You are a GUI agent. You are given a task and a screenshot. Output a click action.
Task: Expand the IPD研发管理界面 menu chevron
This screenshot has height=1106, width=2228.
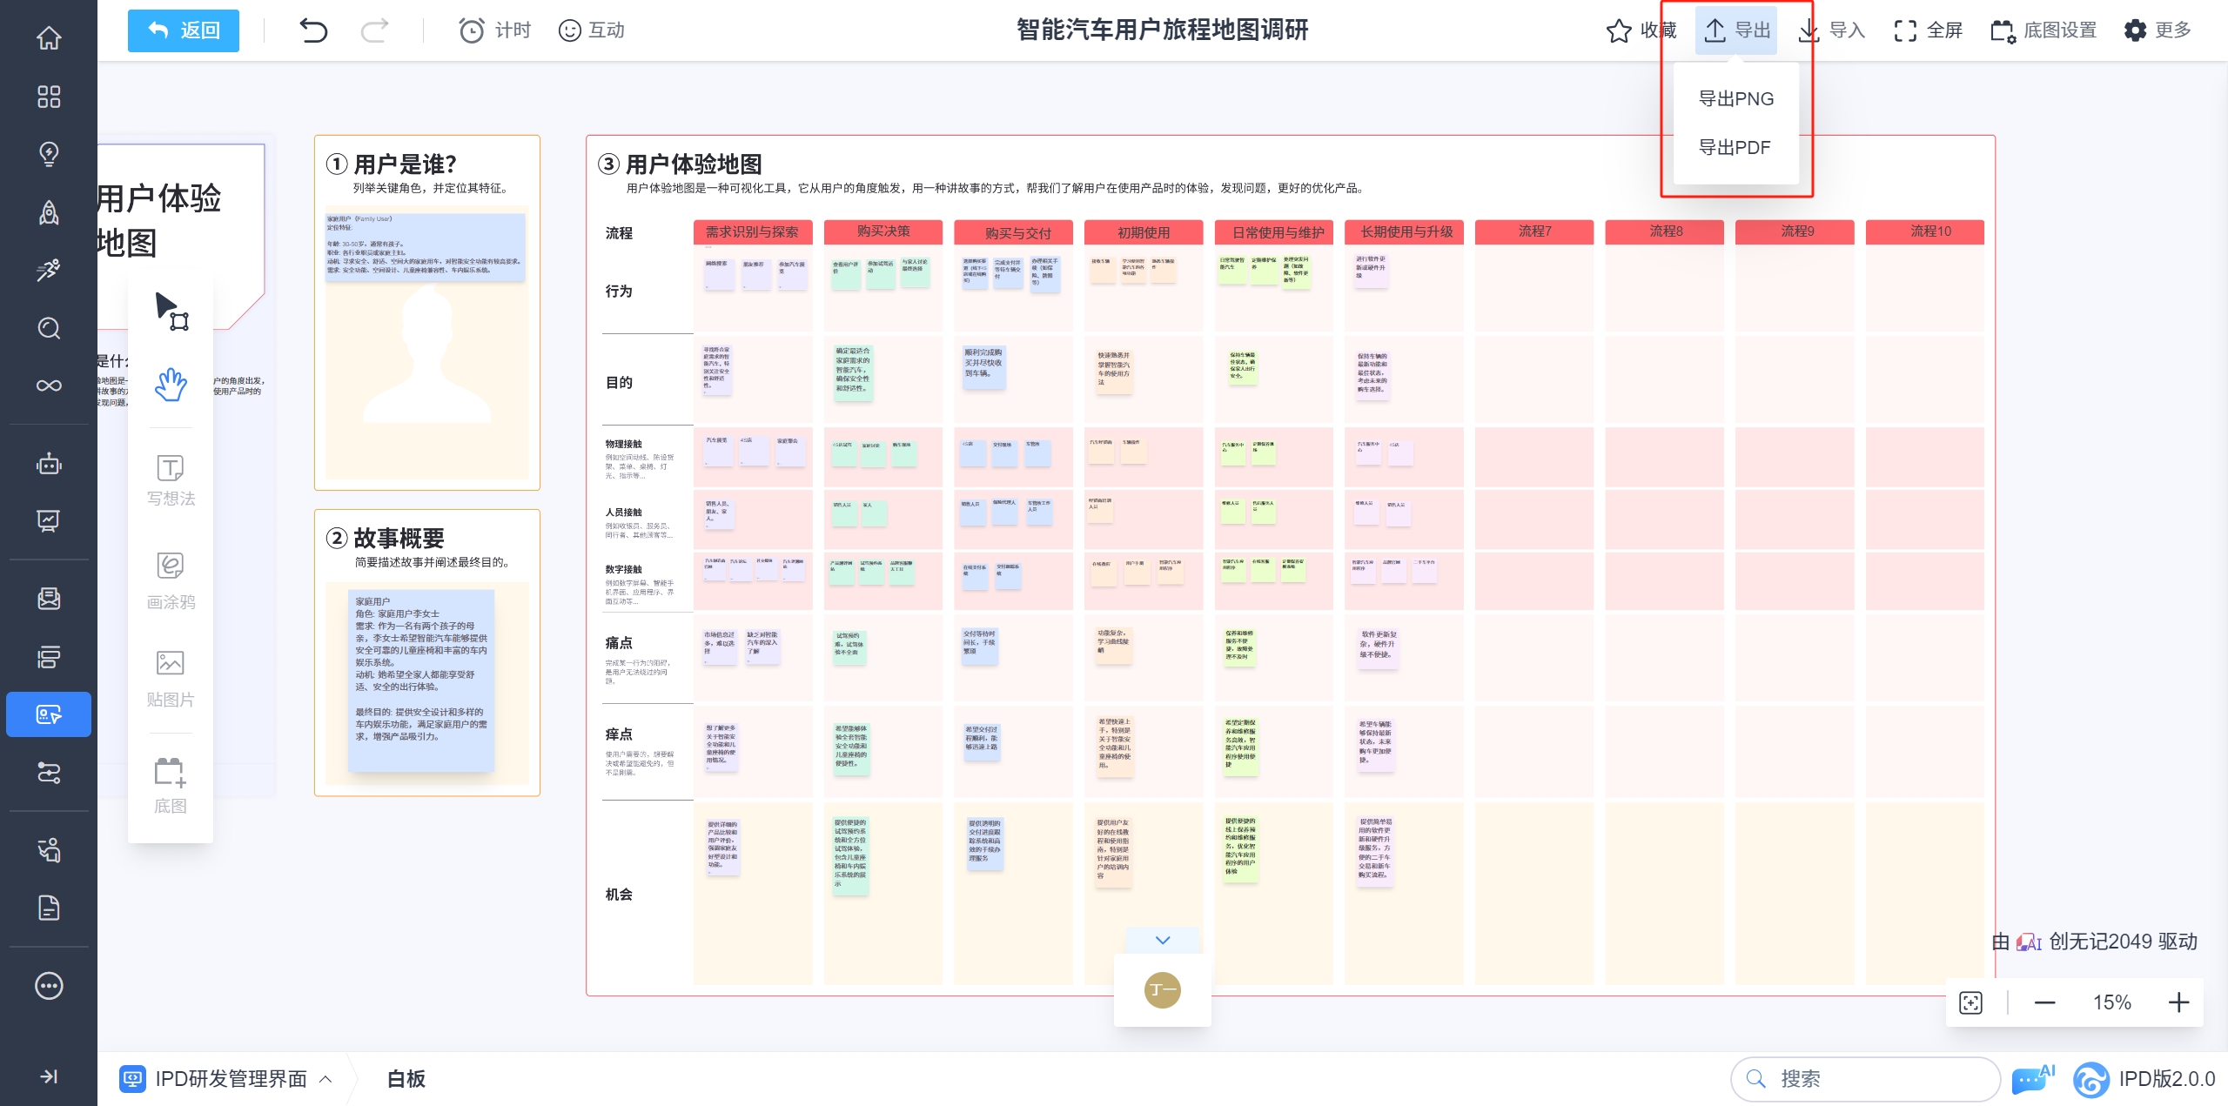[326, 1079]
